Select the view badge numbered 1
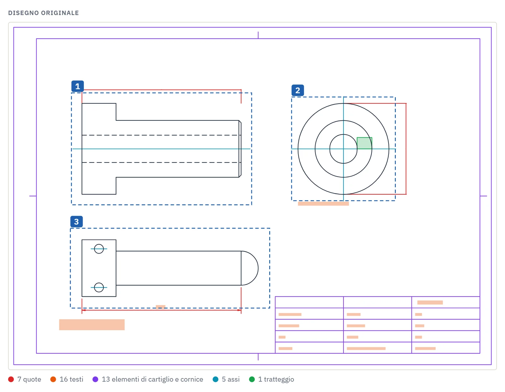Screen dimensions: 505x392 click(x=77, y=86)
